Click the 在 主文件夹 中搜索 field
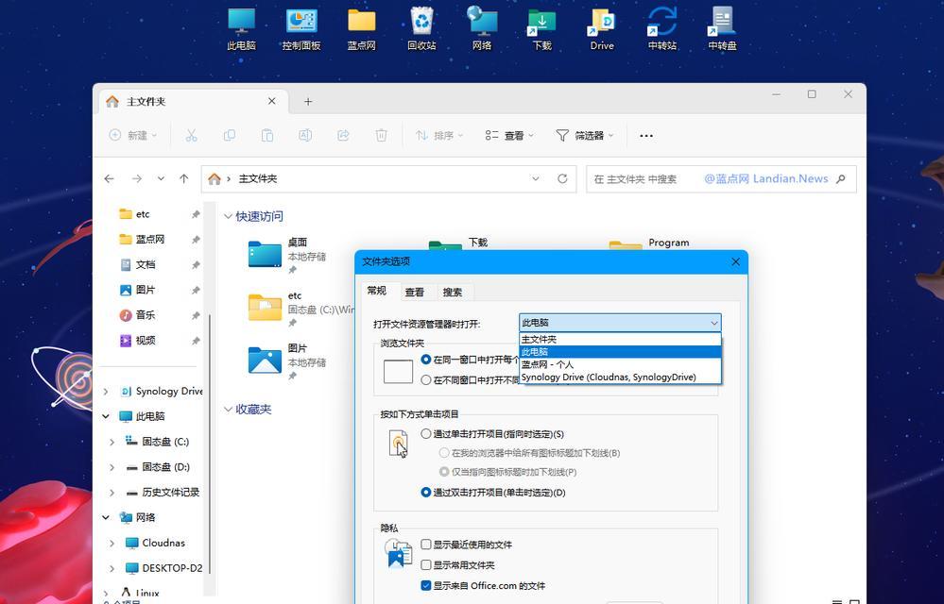The image size is (944, 604). pyautogui.click(x=721, y=178)
